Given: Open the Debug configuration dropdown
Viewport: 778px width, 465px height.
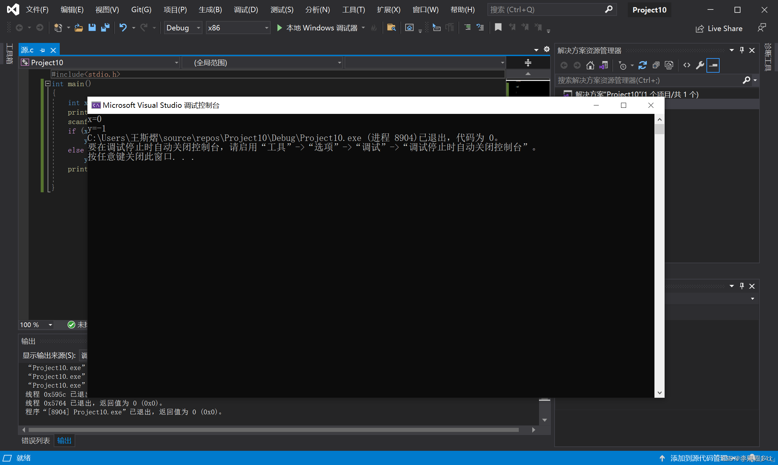Looking at the screenshot, I should coord(183,28).
